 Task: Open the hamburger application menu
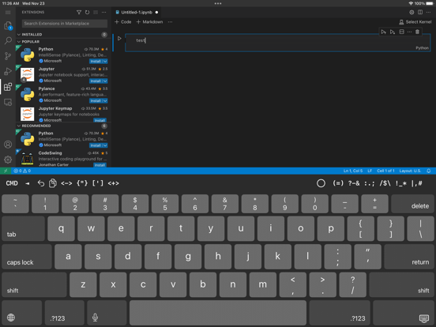pyautogui.click(x=8, y=12)
